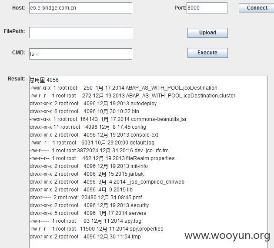This screenshot has width=274, height=248.
Task: Click the Upload button
Action: coord(207,33)
